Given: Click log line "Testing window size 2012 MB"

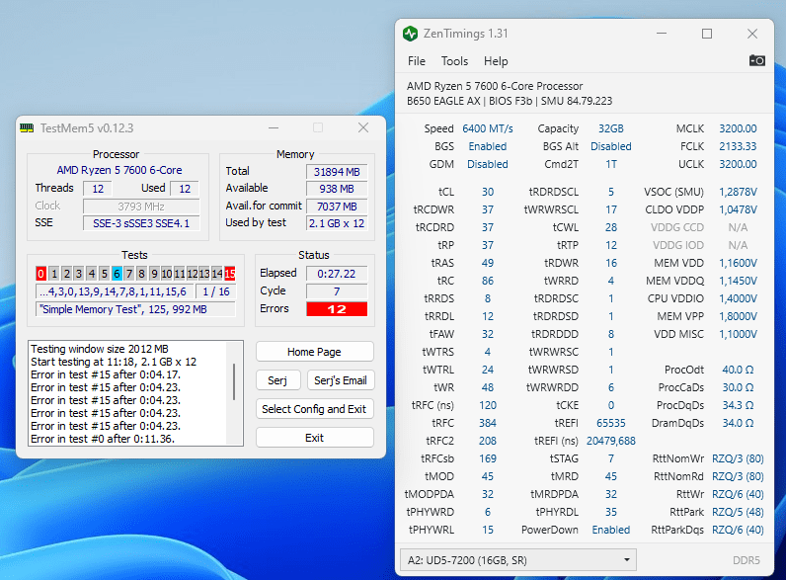Looking at the screenshot, I should 100,349.
